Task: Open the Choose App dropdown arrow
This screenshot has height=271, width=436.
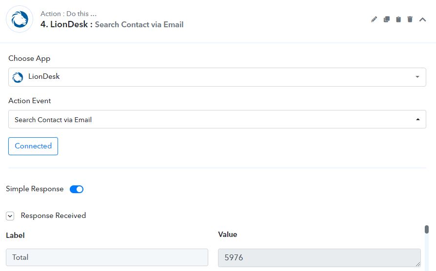Action: (x=417, y=77)
